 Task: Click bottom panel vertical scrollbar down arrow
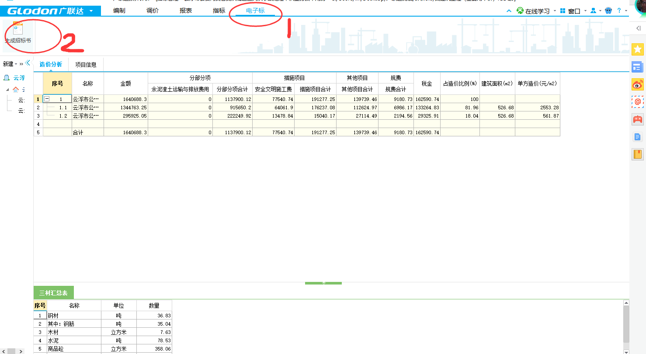pos(626,351)
